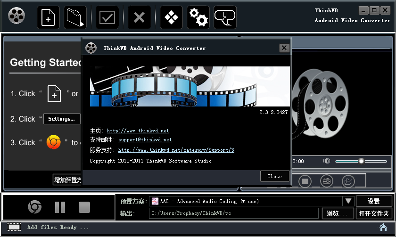Click the film reel logo in toolbar

click(16, 16)
